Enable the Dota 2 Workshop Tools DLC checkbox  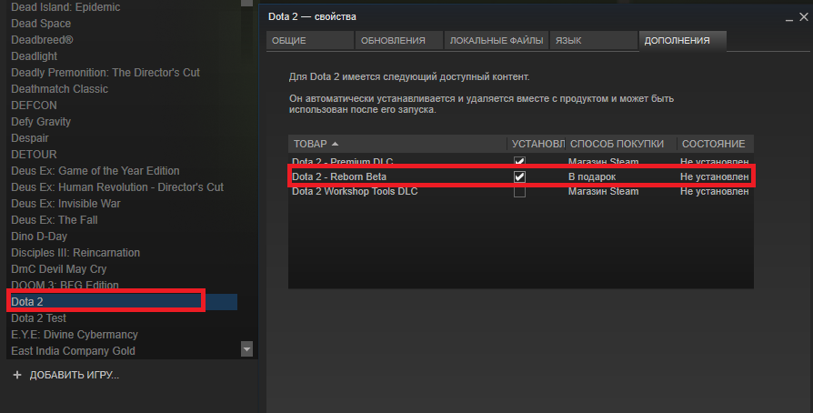(x=519, y=191)
